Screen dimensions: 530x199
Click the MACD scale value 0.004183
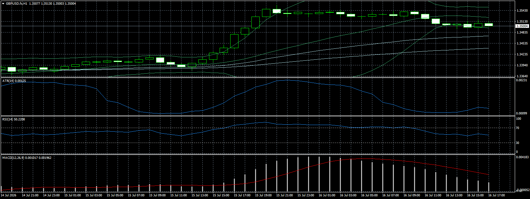click(x=523, y=157)
